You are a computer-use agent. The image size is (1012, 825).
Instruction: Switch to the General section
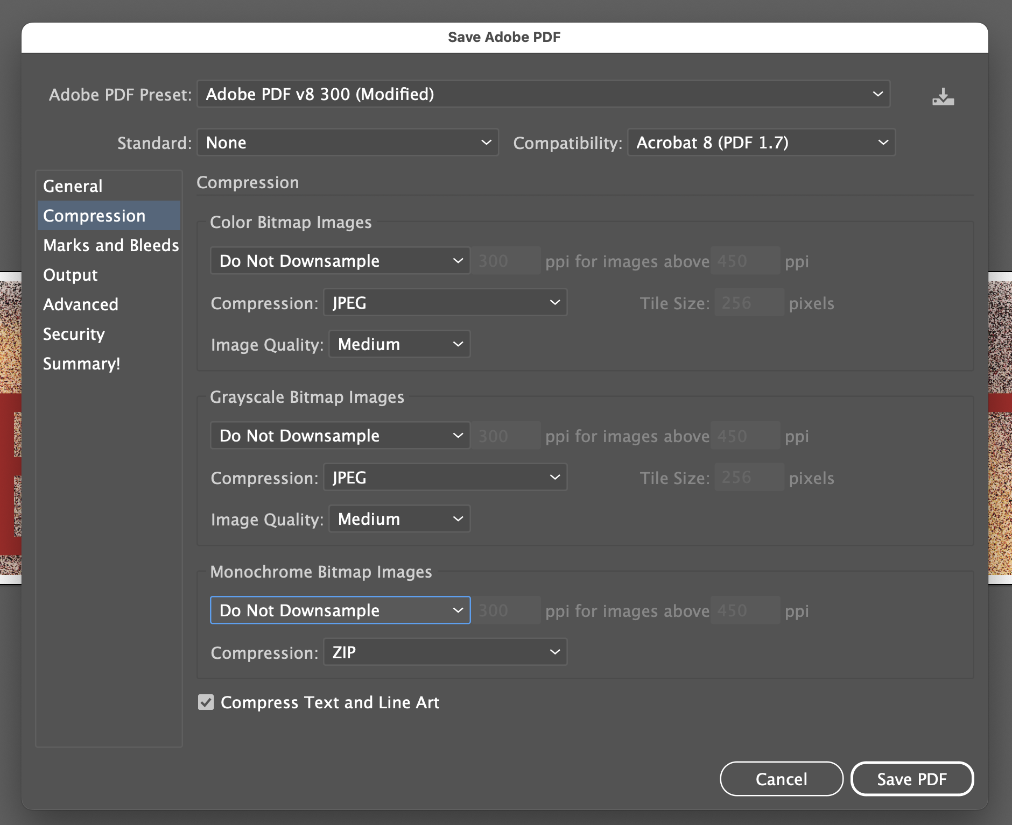pos(73,186)
